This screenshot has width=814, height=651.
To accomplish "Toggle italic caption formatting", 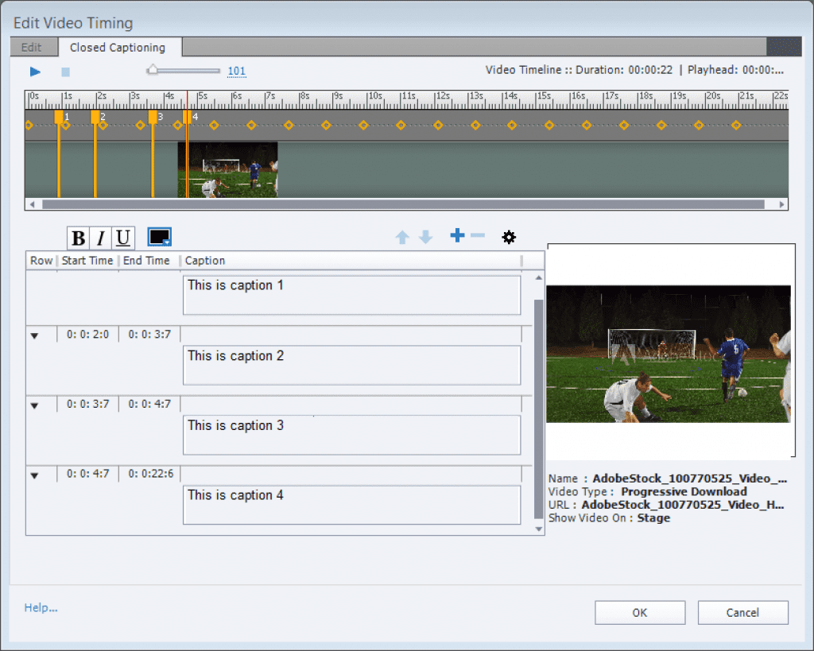I will [x=101, y=238].
